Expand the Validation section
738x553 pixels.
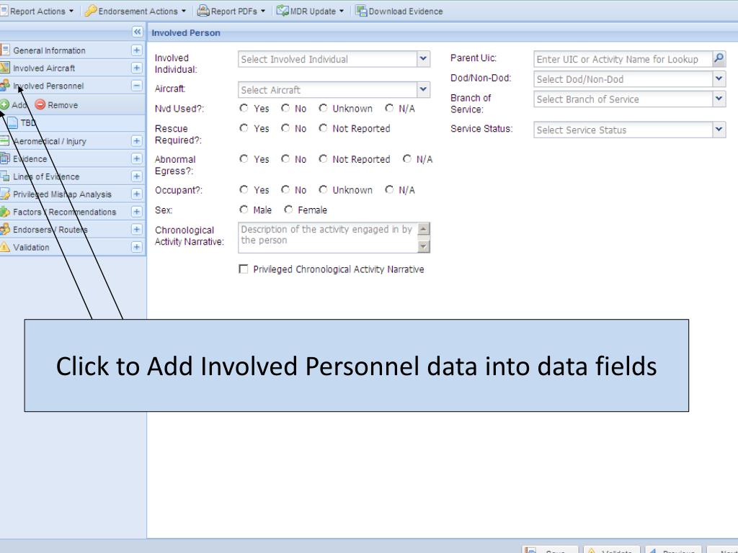pos(136,248)
